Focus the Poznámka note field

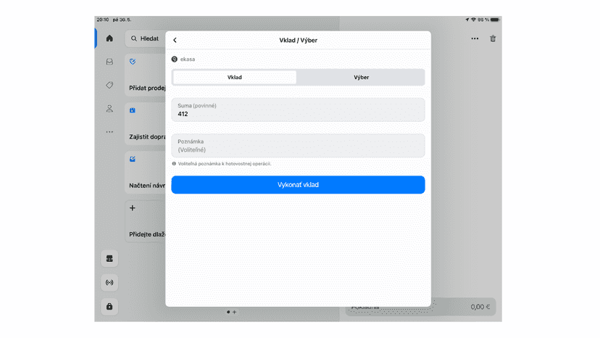pyautogui.click(x=298, y=146)
